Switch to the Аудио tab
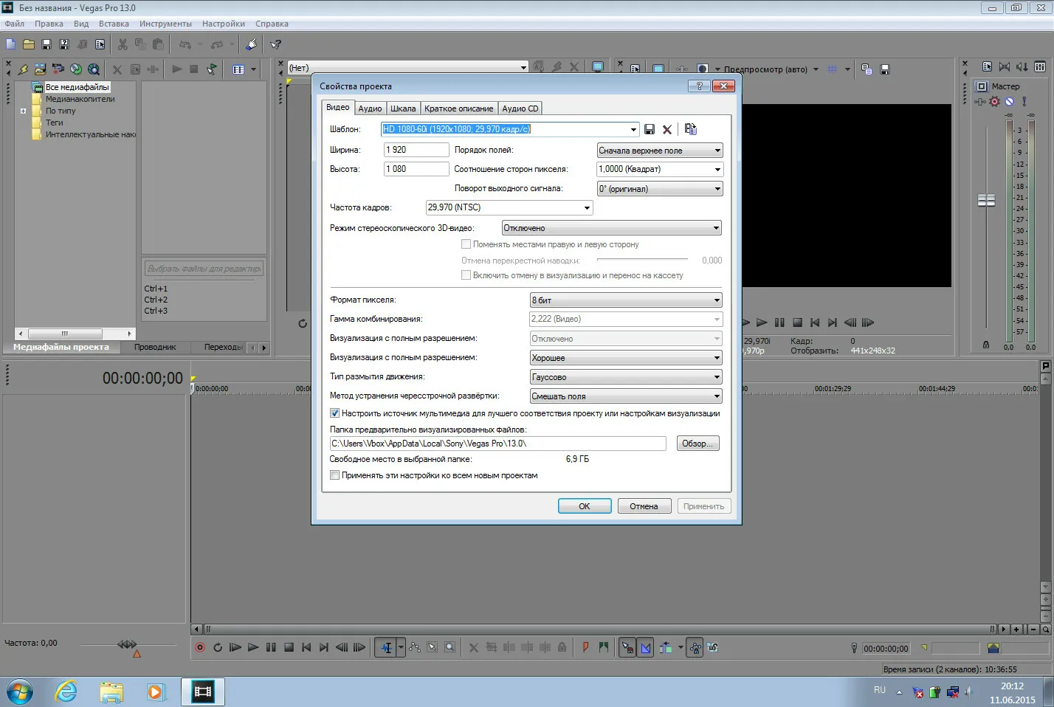 coord(370,108)
